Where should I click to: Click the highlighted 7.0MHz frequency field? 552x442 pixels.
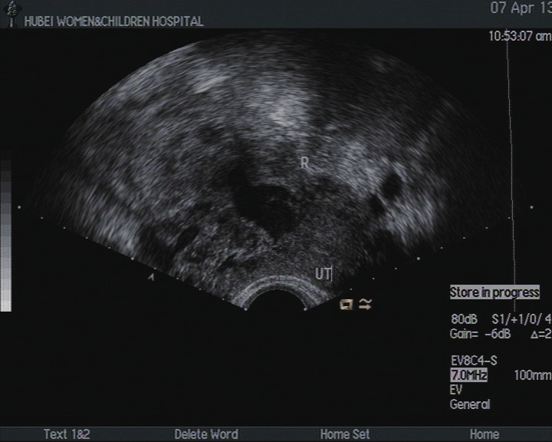[468, 376]
